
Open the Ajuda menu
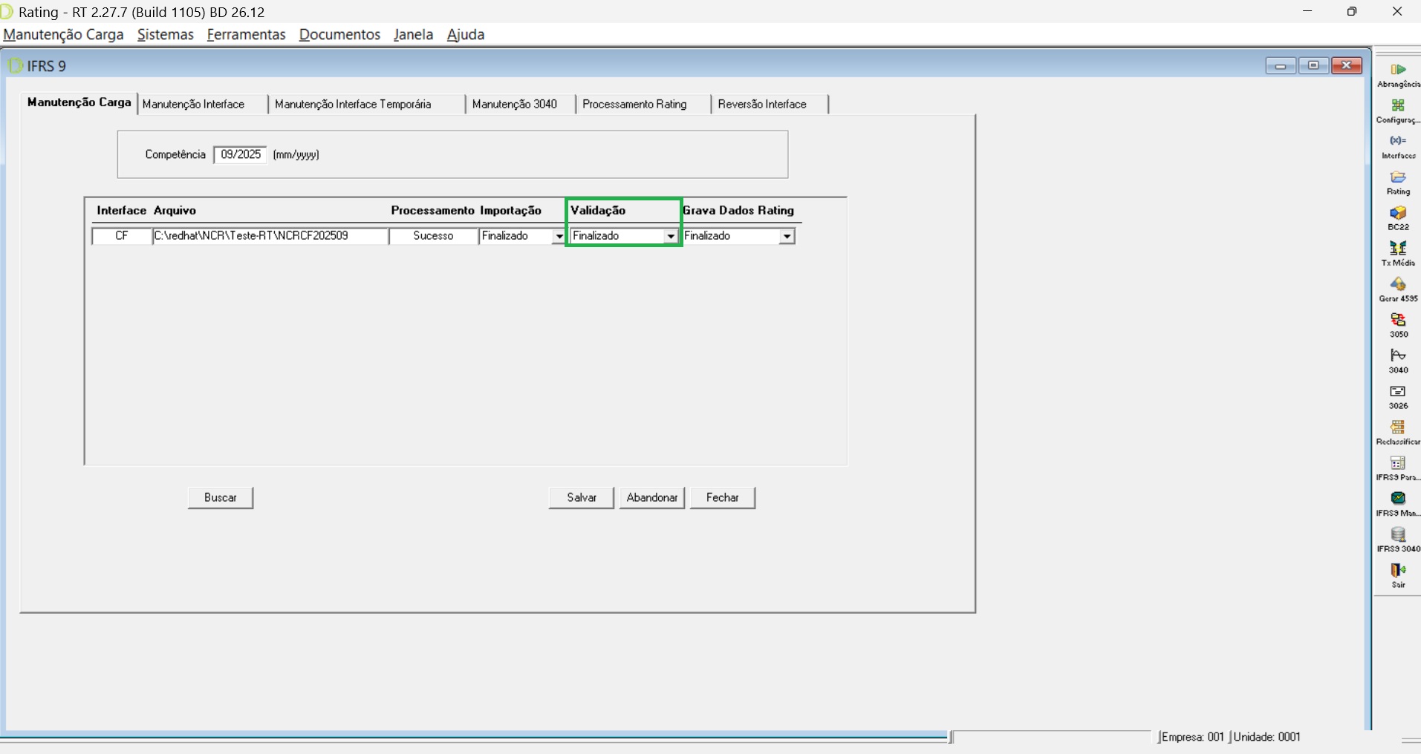point(466,34)
